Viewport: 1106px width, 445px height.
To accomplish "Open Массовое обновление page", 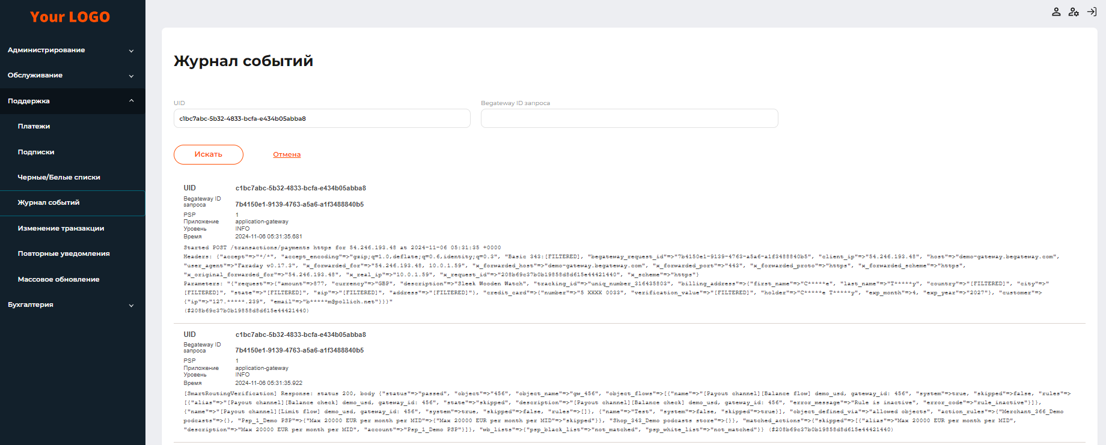I will pyautogui.click(x=58, y=280).
